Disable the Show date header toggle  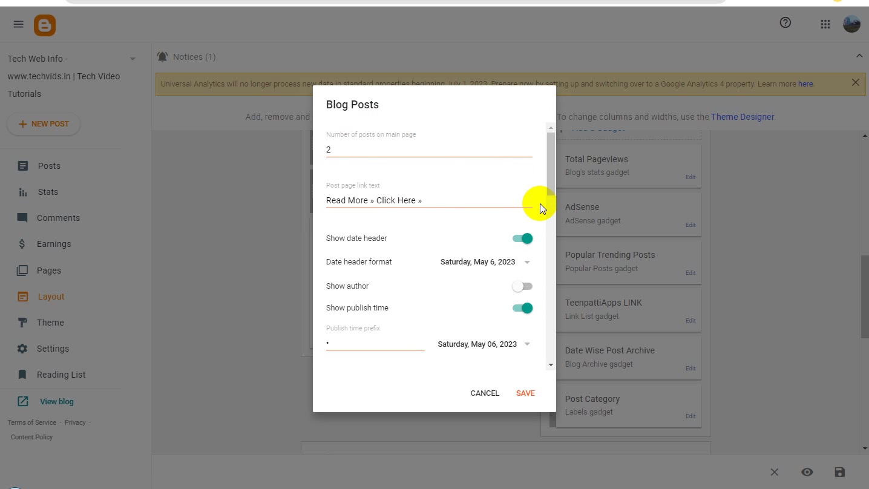pos(522,238)
